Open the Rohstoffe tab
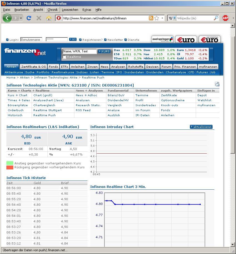 pyautogui.click(x=135, y=67)
